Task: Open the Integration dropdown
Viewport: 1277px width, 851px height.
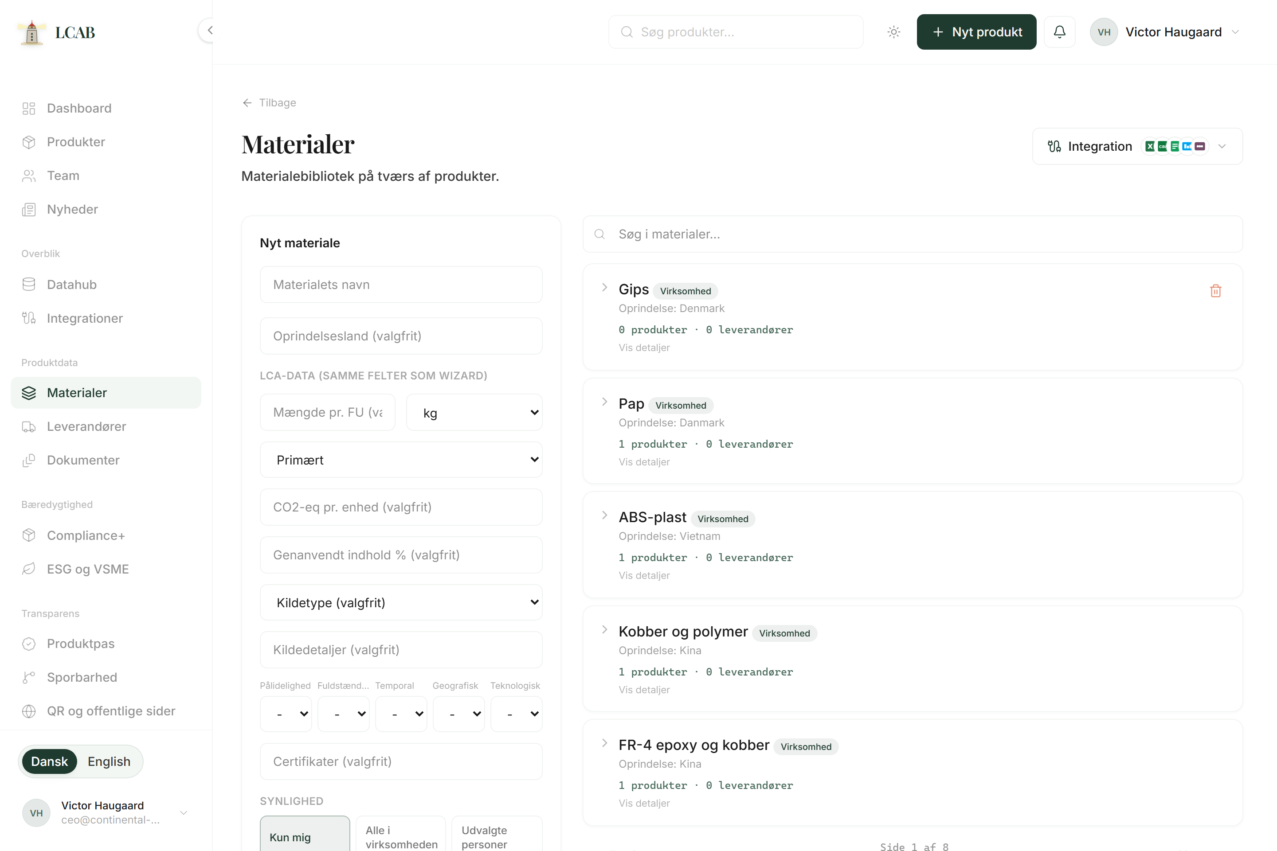Action: coord(1137,147)
